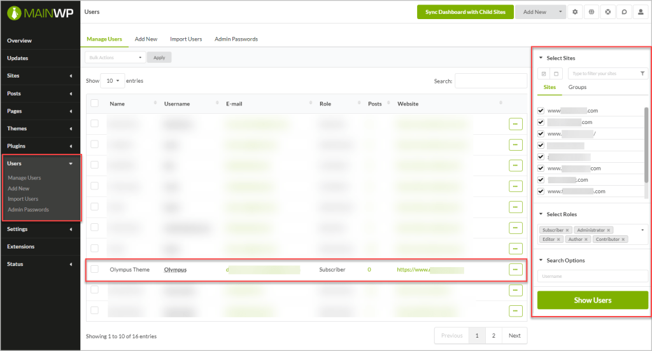Image resolution: width=652 pixels, height=351 pixels.
Task: Switch to the Add New tab
Action: click(146, 39)
